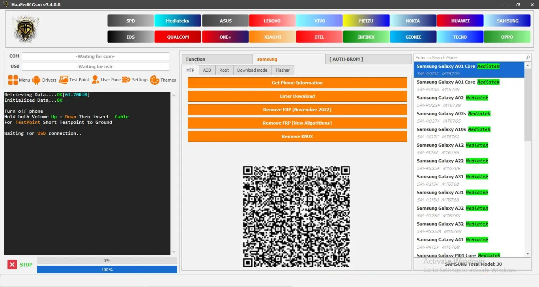The width and height of the screenshot is (539, 287).
Task: Open the Settings icon
Action: (x=126, y=80)
